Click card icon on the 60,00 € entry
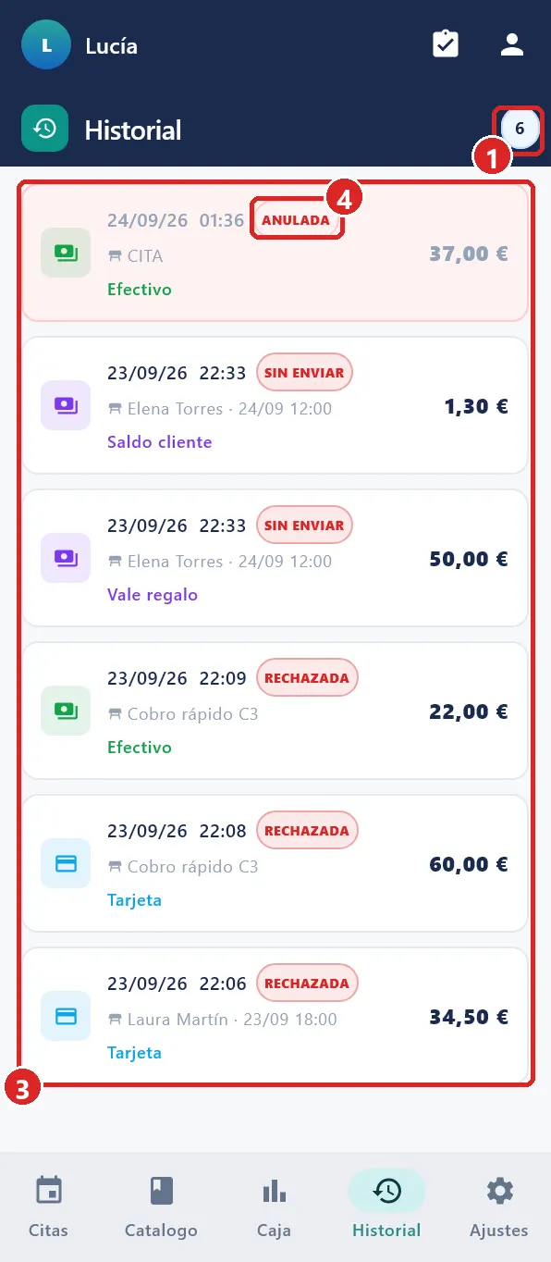 [66, 863]
